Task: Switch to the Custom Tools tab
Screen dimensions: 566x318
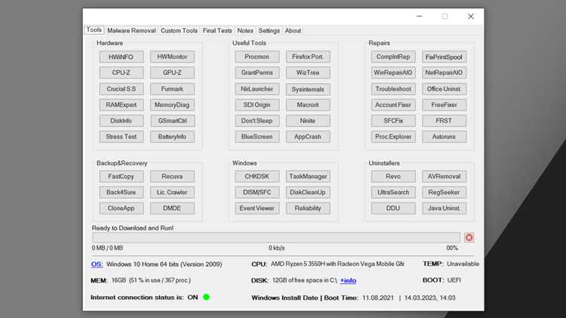Action: (179, 31)
